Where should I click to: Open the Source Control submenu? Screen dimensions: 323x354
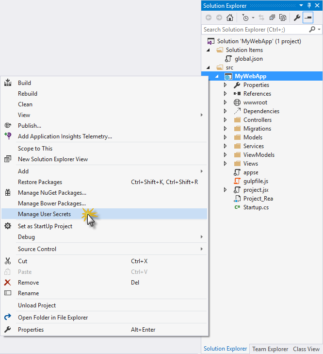pos(104,249)
